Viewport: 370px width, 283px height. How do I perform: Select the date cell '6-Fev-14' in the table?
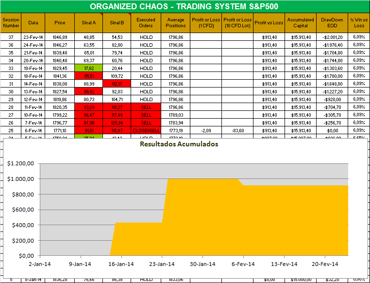pyautogui.click(x=33, y=130)
